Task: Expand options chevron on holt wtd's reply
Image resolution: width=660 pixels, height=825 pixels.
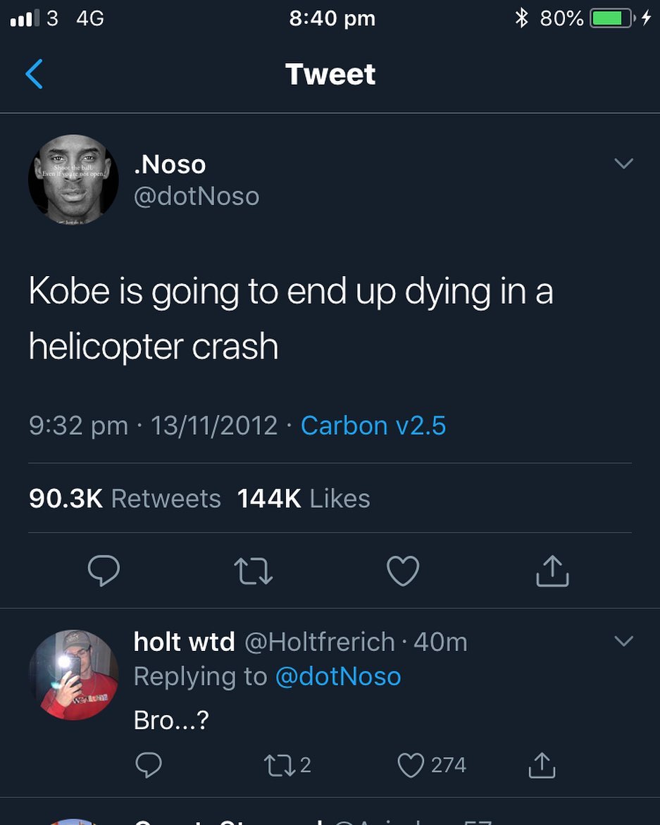Action: [x=623, y=641]
